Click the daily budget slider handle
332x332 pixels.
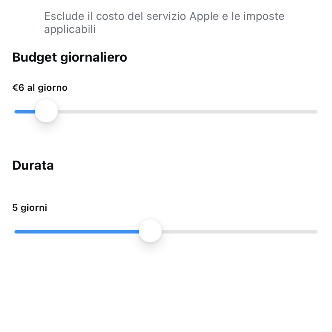pyautogui.click(x=46, y=111)
